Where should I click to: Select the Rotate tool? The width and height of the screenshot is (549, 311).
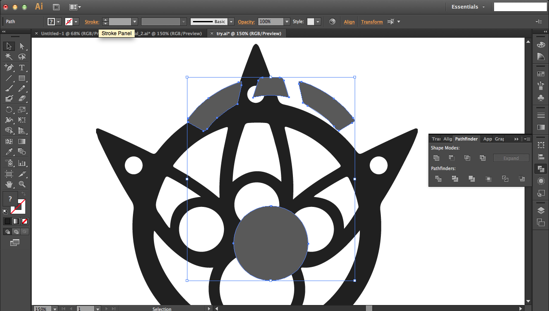[9, 110]
